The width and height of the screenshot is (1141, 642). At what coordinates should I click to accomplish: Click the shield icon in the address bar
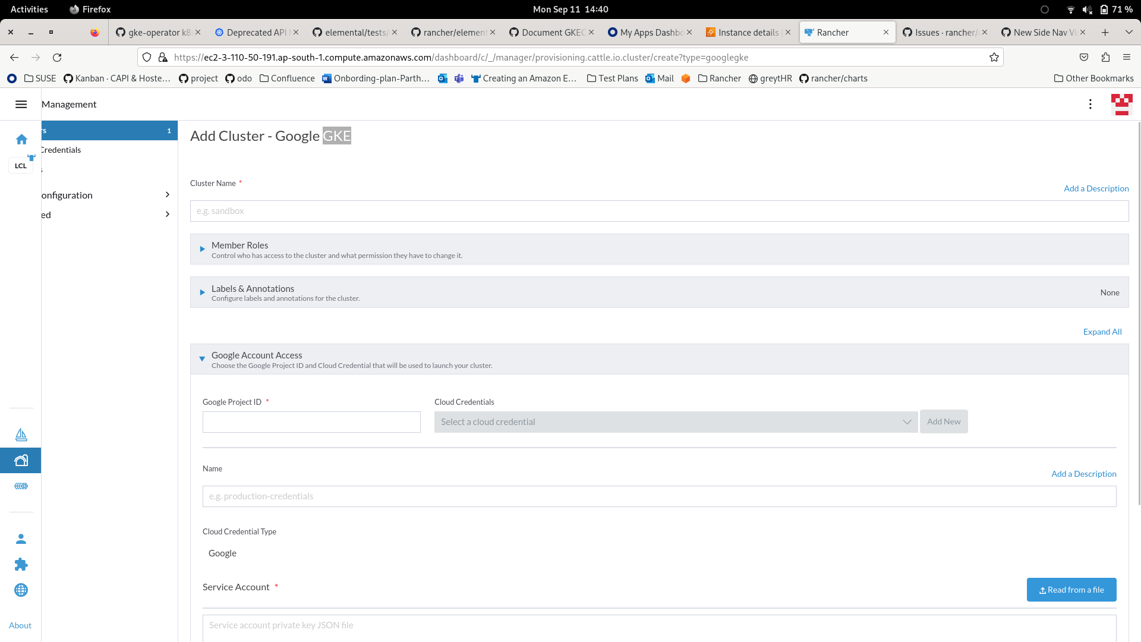point(147,57)
